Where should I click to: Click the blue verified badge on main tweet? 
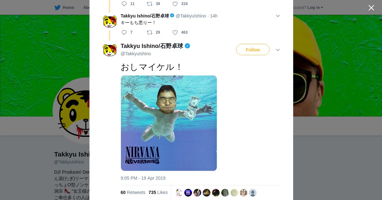coord(187,46)
